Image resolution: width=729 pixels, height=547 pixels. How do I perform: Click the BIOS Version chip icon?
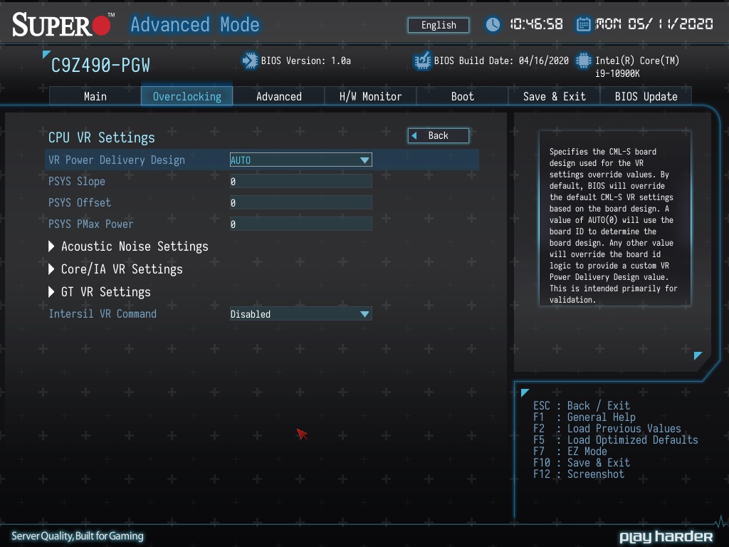[x=250, y=61]
